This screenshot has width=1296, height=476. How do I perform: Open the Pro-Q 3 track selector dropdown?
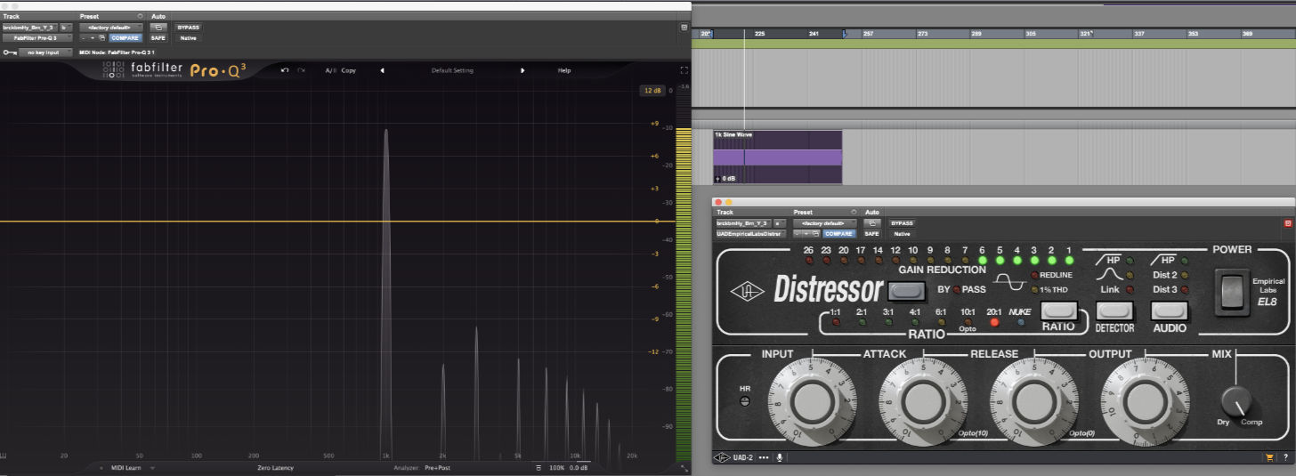pyautogui.click(x=29, y=28)
